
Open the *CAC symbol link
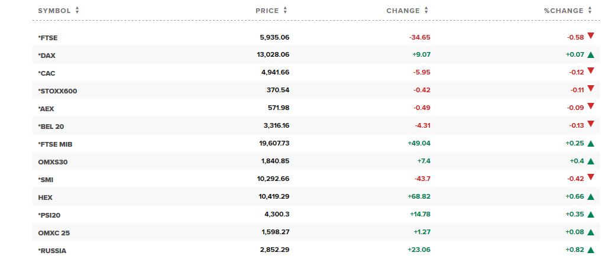point(47,73)
